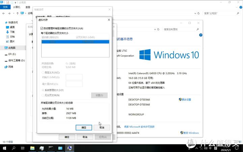
Task: Select the highlighted drive row in list
Action: (x=75, y=42)
